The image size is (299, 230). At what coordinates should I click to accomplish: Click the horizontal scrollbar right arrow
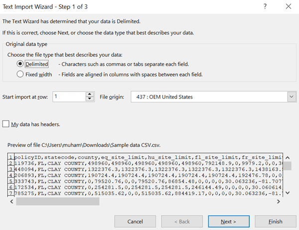point(278,202)
